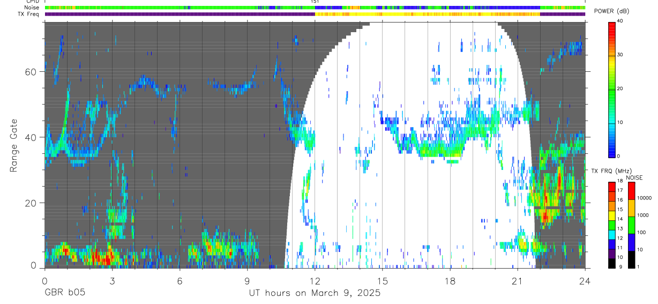
Task: Click the 'UT hours on March 9, 2025' label
Action: 315,293
